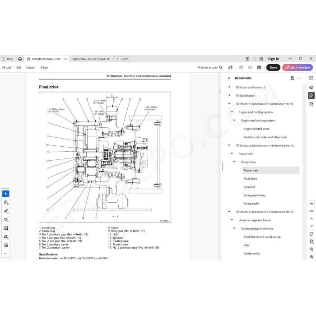Screen dimensions: 316x316
Task: Open the Carrier roller bookmark
Action: pyautogui.click(x=252, y=253)
